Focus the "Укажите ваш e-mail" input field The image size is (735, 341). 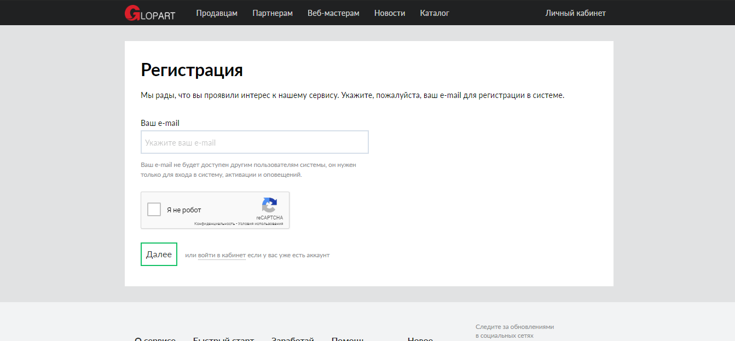[x=254, y=142]
